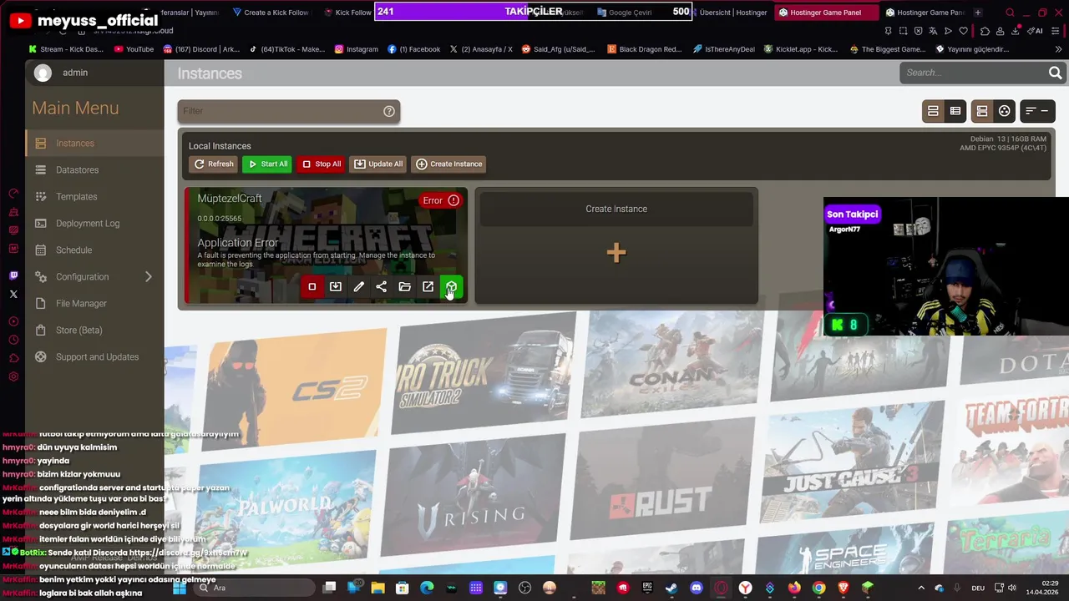Open Datastores in the main menu

[94, 170]
